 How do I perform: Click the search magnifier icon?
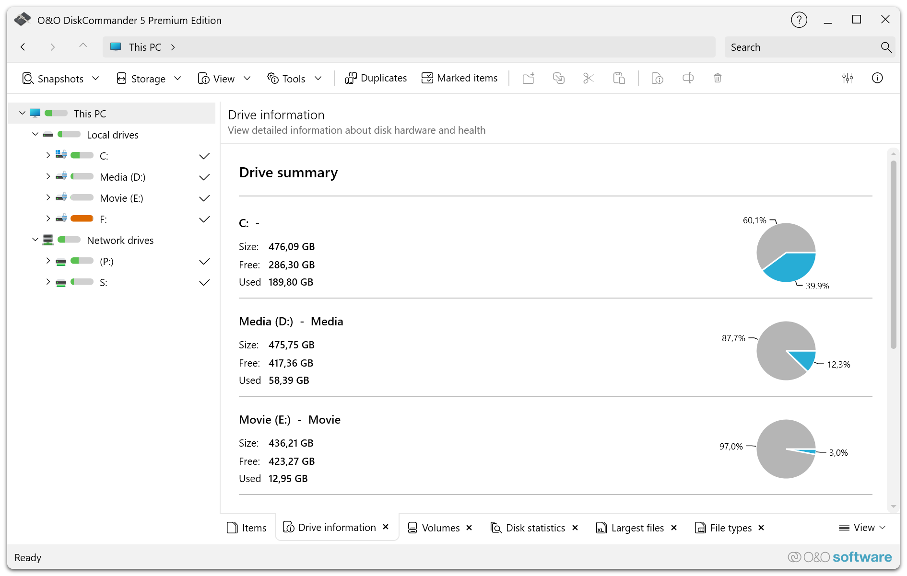pyautogui.click(x=886, y=47)
